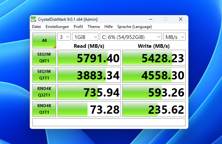222x144 pixels.
Task: Run the RND4K Q1T1 test
Action: (x=44, y=109)
